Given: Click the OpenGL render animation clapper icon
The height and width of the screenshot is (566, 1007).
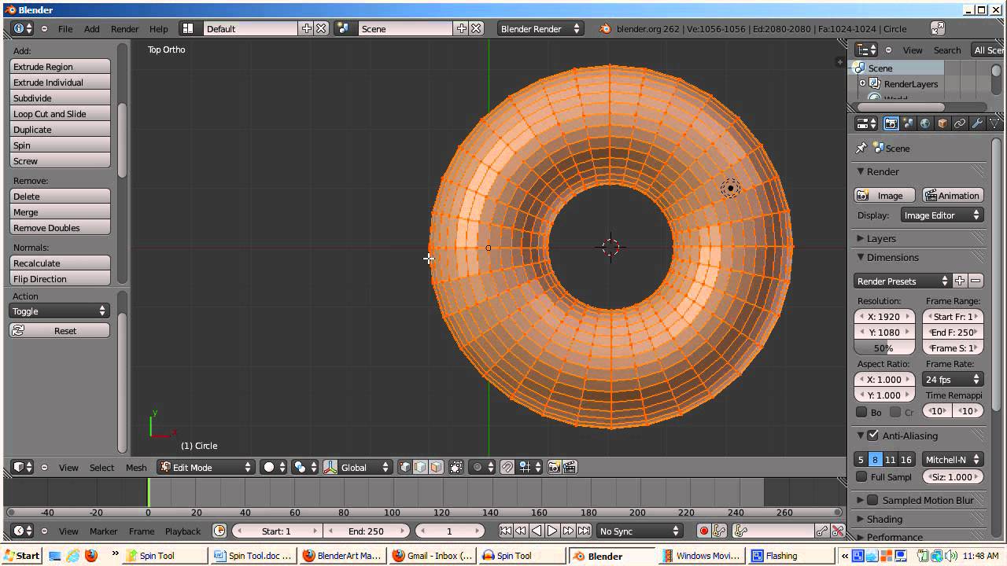Looking at the screenshot, I should pos(570,467).
